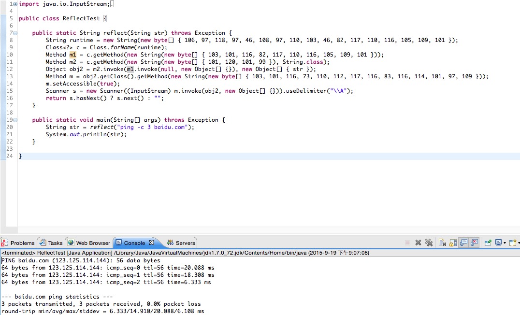
Task: Click "time=18.308 ms" in the console output
Action: pyautogui.click(x=191, y=275)
